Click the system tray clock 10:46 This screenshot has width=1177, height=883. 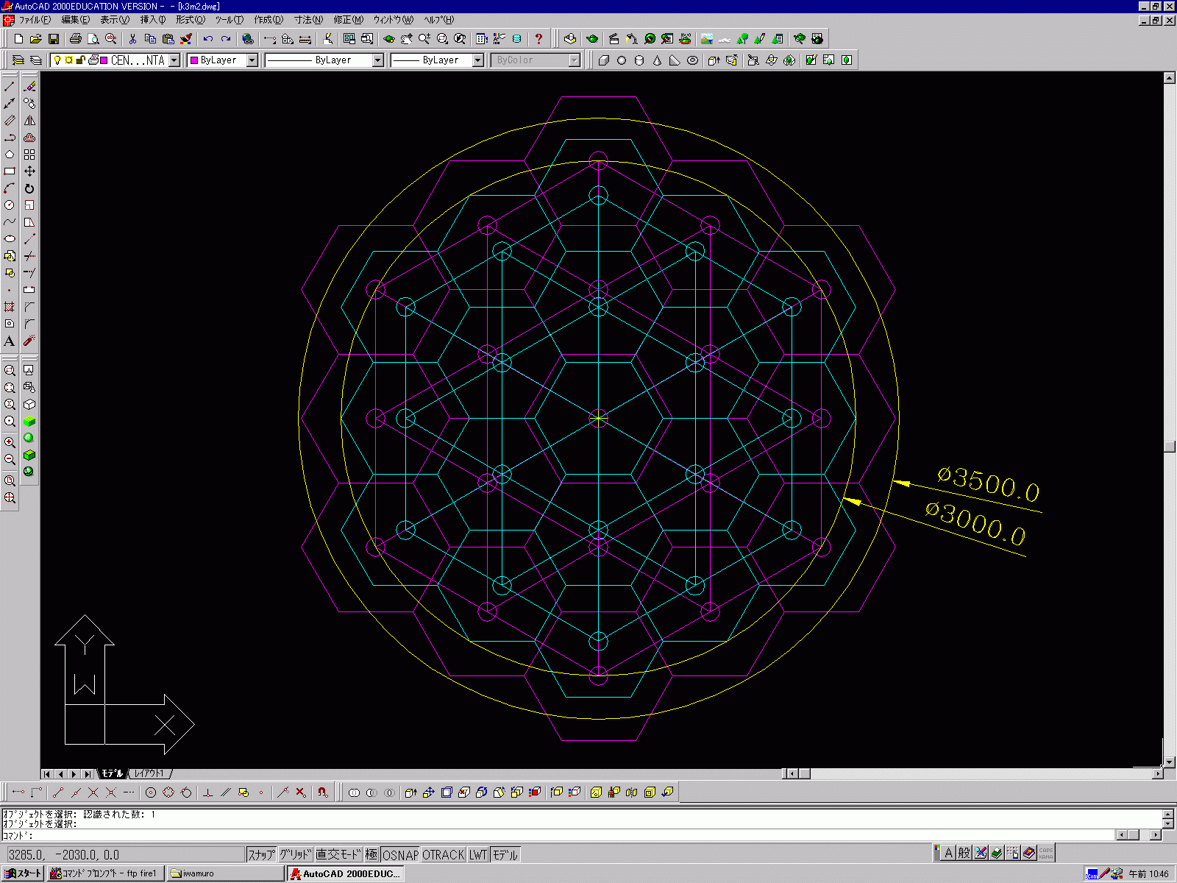(x=1148, y=873)
